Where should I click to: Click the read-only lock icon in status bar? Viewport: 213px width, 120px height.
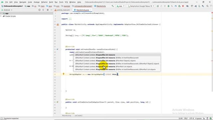204,118
